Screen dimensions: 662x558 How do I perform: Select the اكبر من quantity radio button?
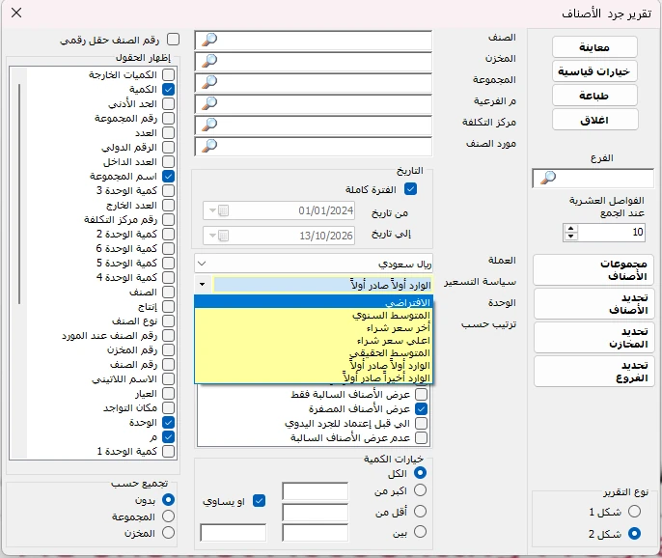[420, 490]
